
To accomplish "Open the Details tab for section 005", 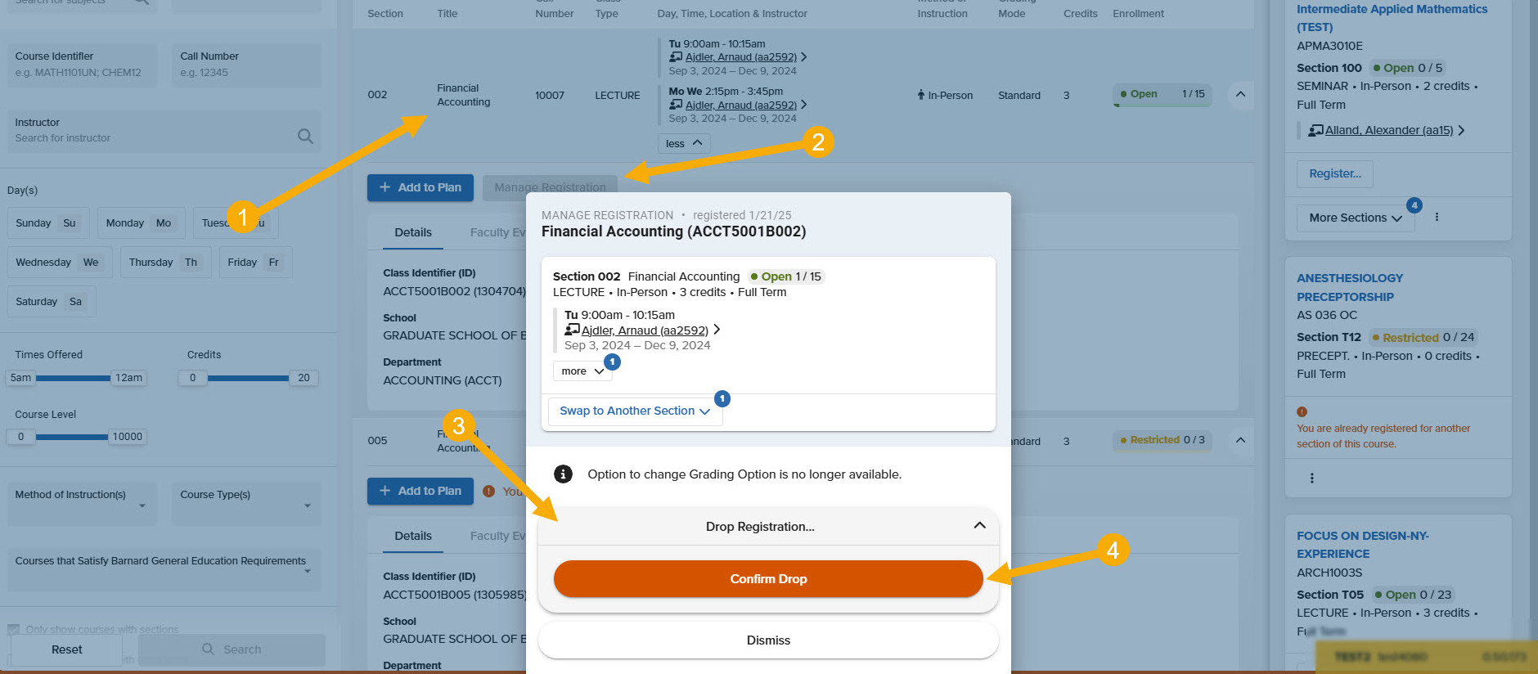I will tap(413, 537).
